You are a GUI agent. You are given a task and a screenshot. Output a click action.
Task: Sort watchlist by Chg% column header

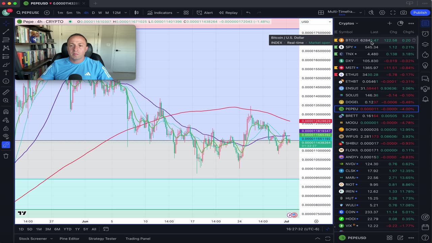pos(408,32)
